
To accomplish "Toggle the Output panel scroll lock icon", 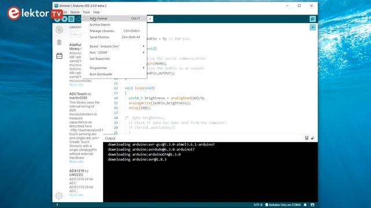I will pos(312,138).
